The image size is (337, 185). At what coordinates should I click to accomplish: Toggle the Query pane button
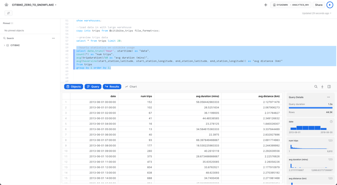(x=93, y=87)
